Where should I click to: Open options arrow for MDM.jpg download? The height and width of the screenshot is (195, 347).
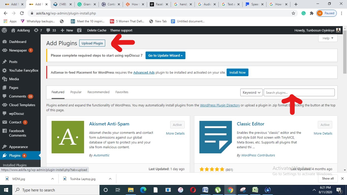point(53,179)
